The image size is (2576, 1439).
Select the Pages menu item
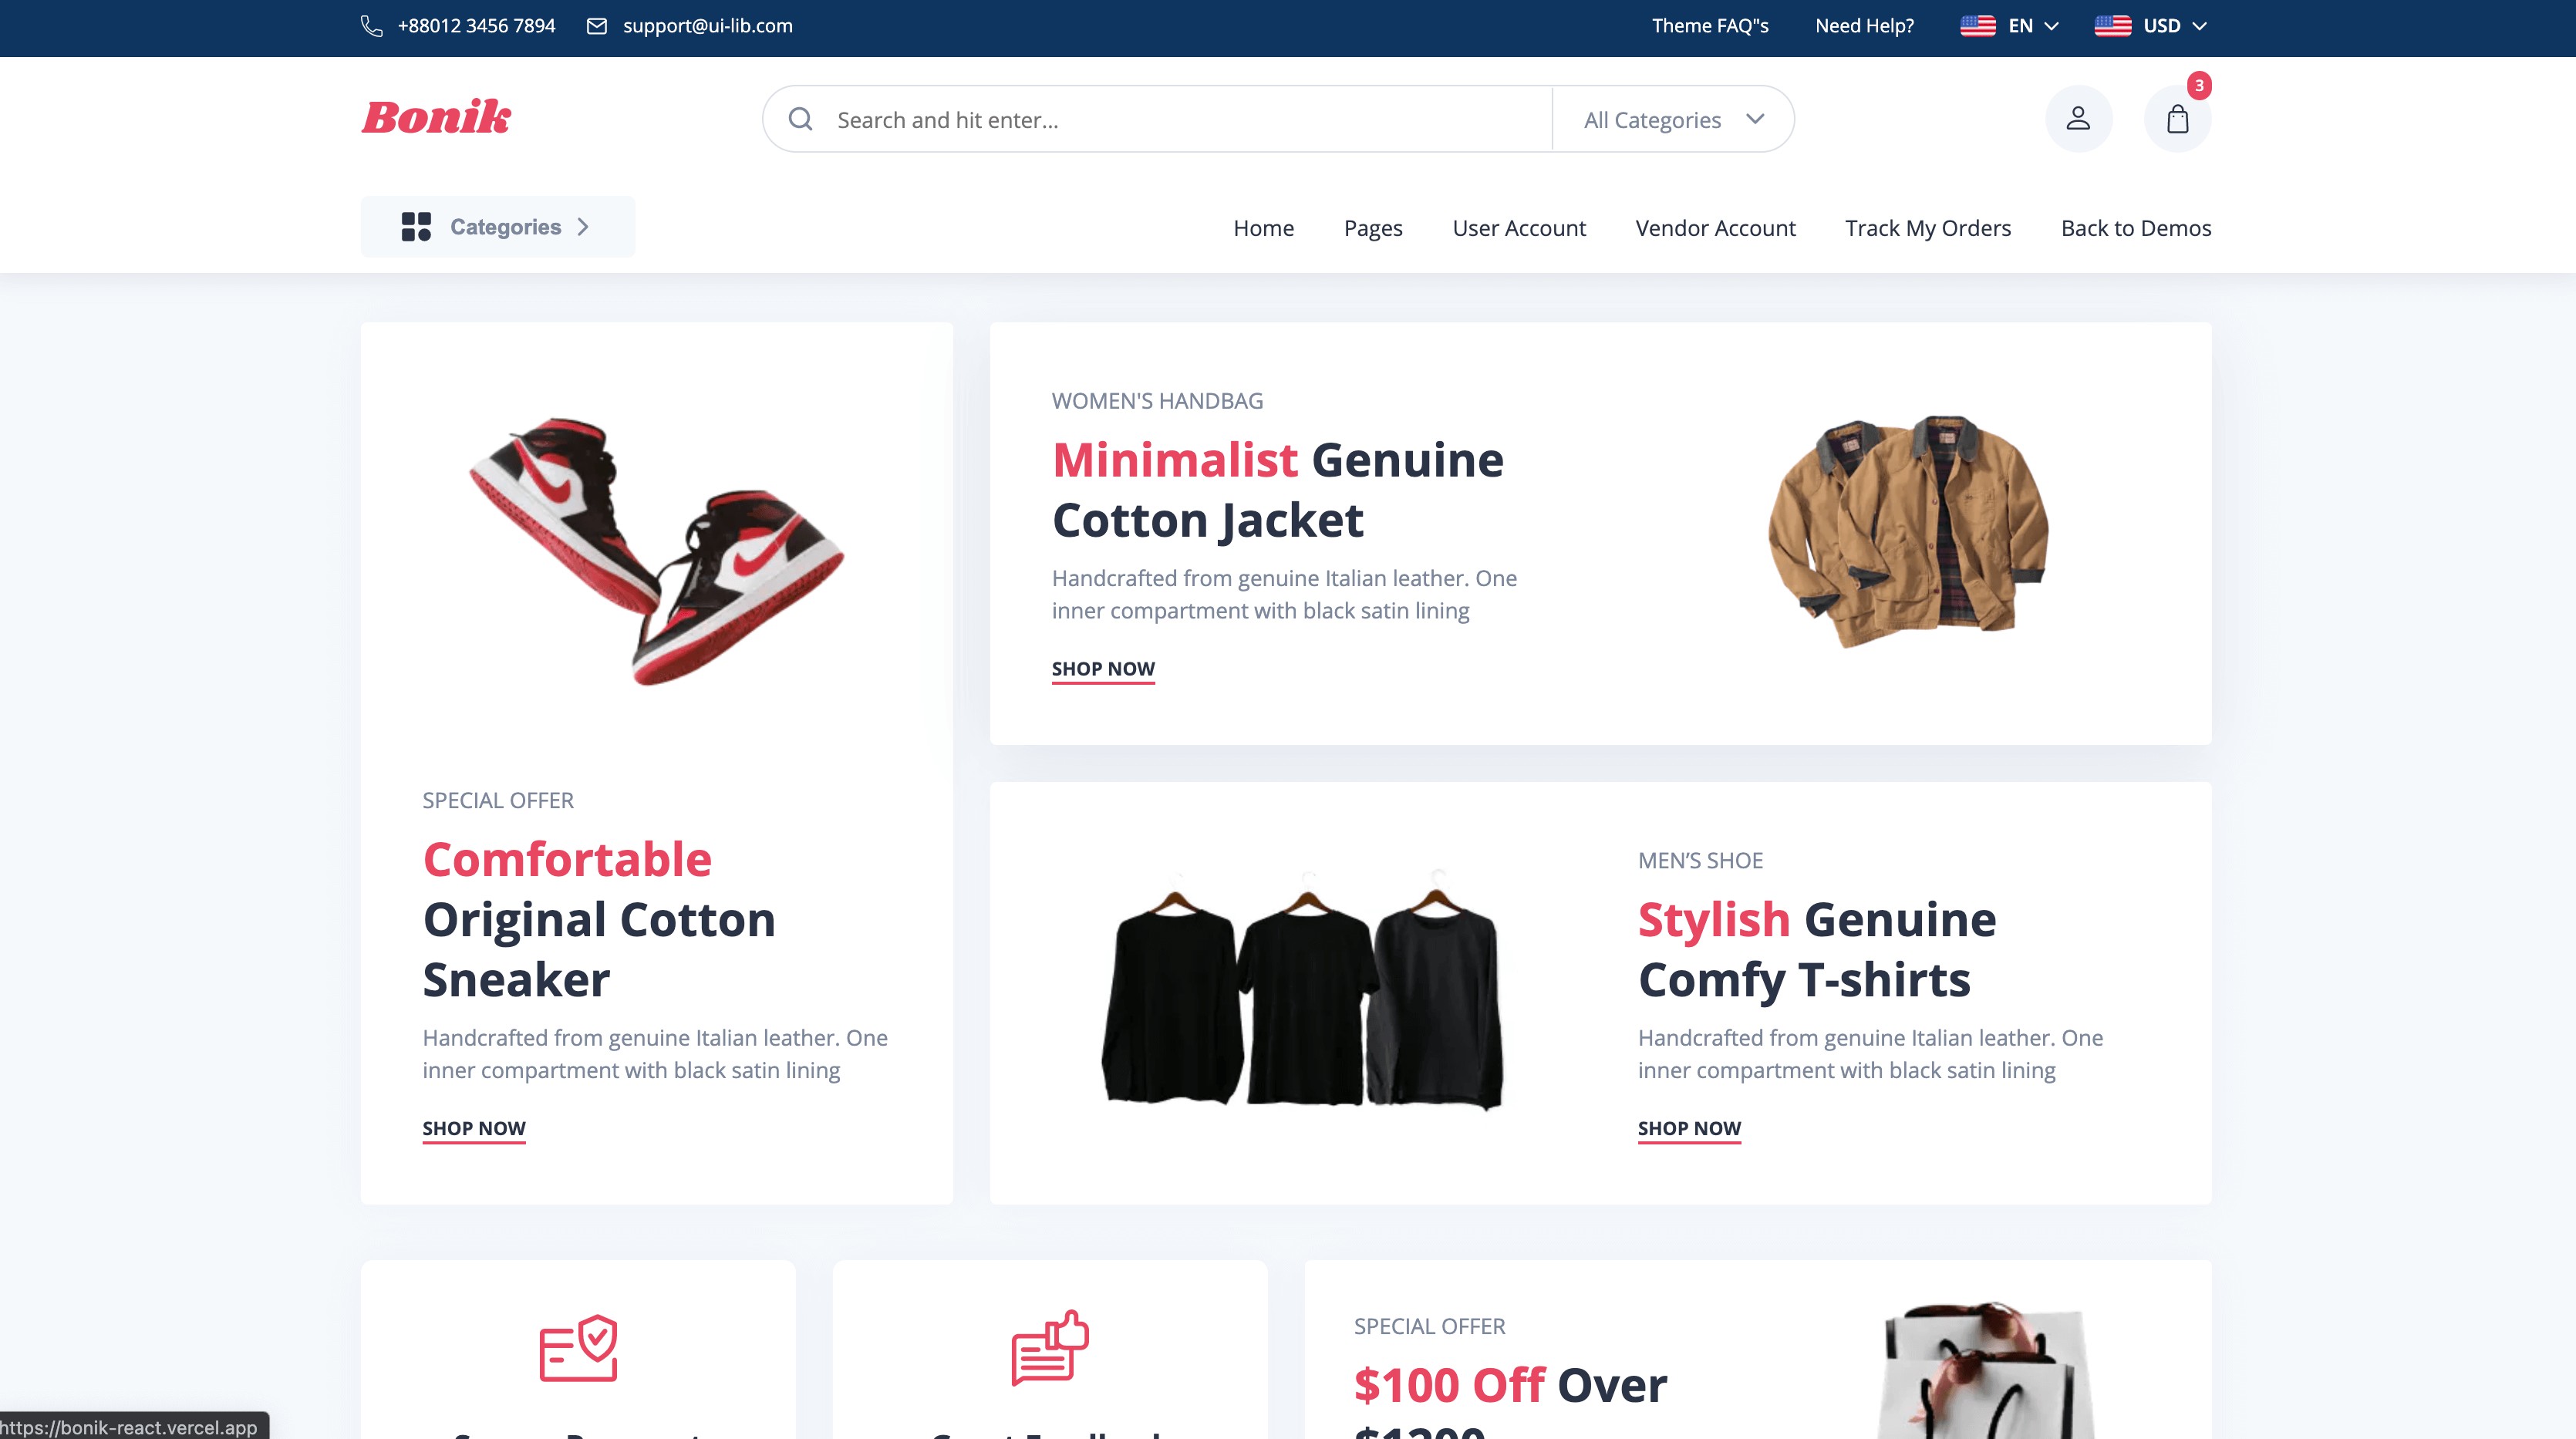1373,227
